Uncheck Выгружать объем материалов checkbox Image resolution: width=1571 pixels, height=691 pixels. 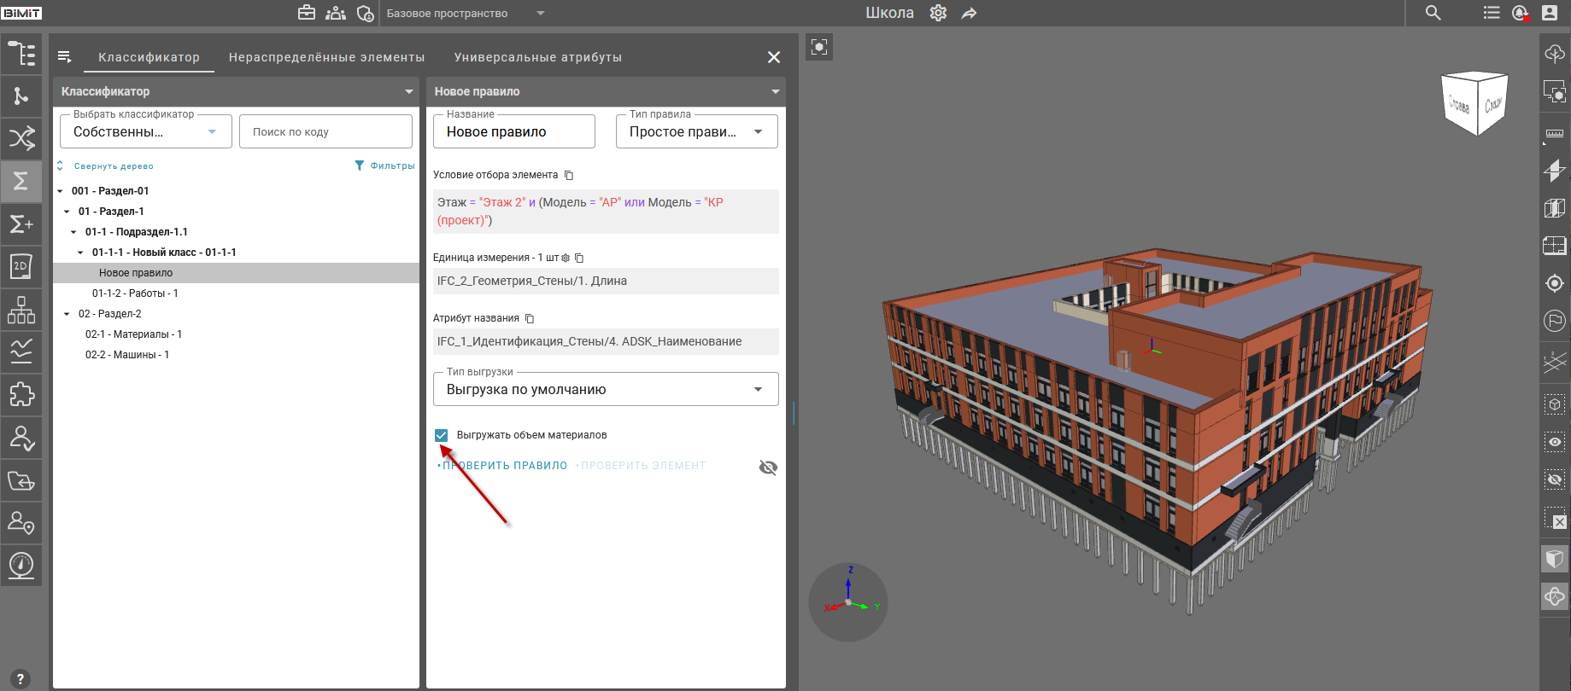(442, 435)
